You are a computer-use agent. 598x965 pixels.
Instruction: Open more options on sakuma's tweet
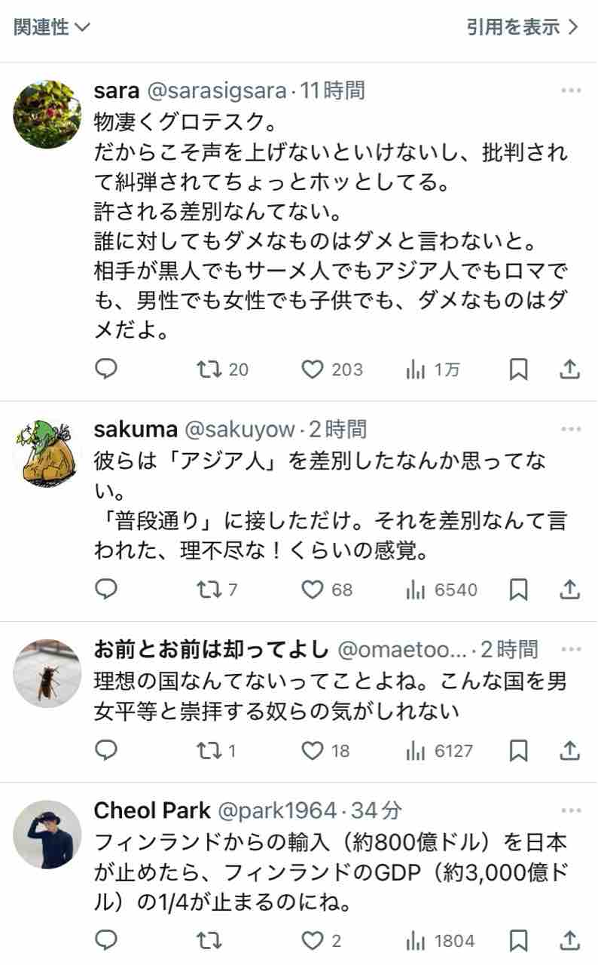(x=570, y=430)
